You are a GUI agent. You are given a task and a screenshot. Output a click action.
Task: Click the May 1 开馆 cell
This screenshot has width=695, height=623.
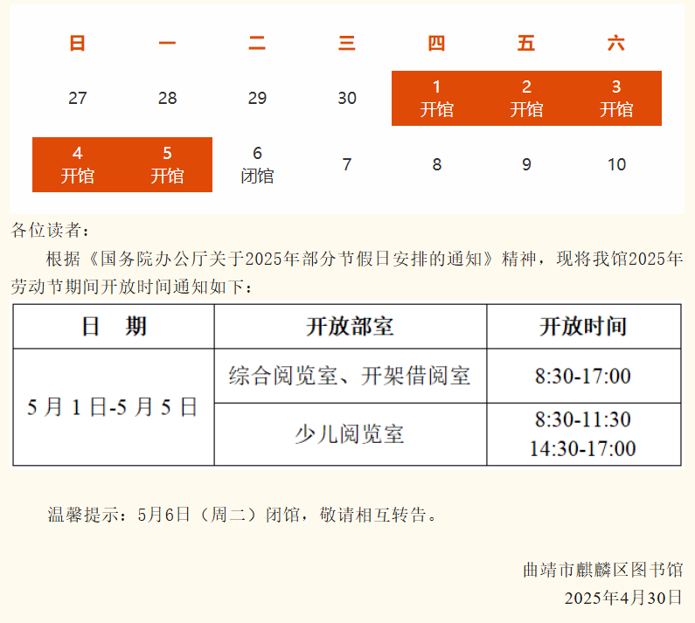point(436,99)
